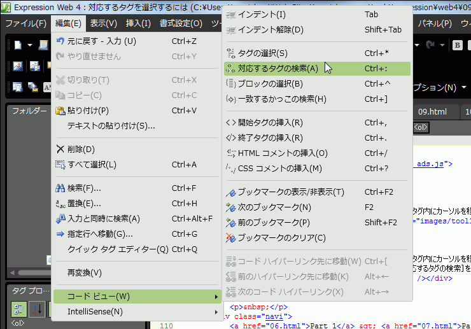Open the パネル(P) menu
The height and width of the screenshot is (329, 471).
pyautogui.click(x=435, y=24)
